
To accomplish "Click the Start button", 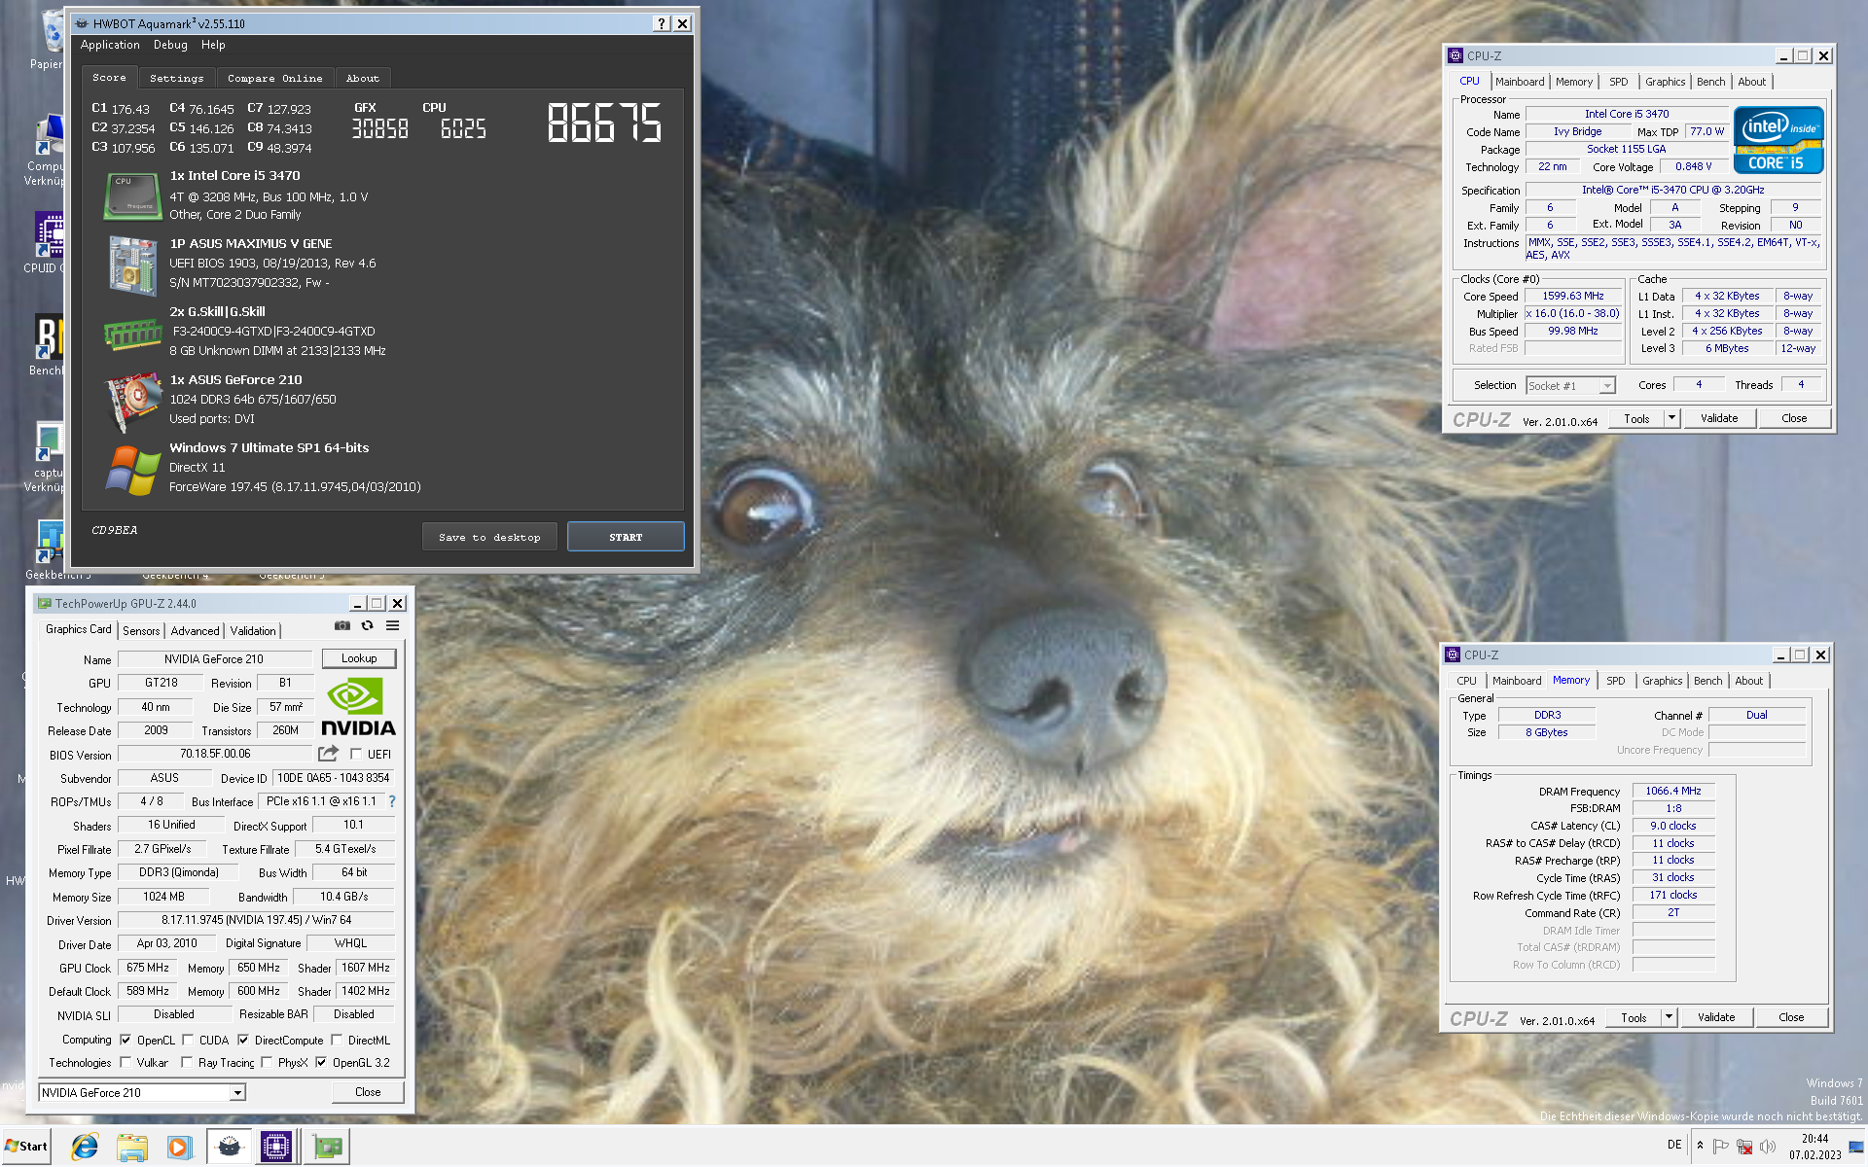I will point(26,1147).
